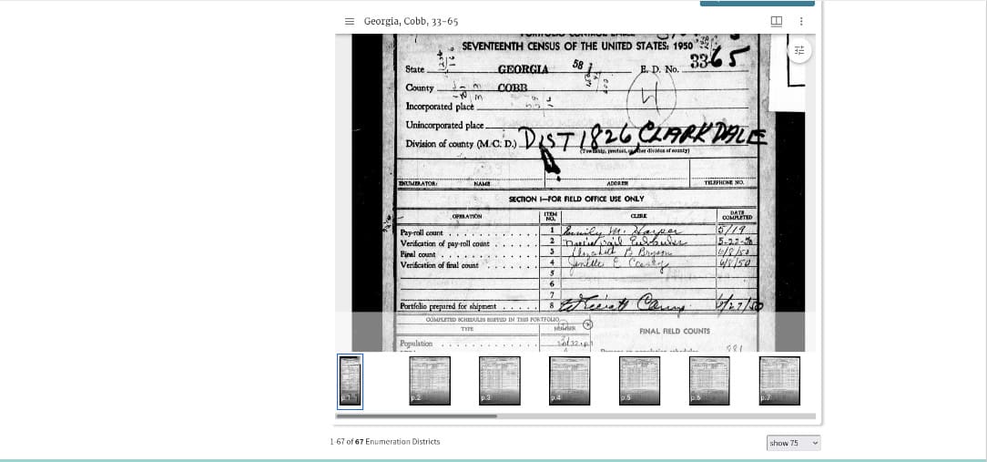Click the '1-67 of 67 Enumeration Districts' text

pos(384,442)
